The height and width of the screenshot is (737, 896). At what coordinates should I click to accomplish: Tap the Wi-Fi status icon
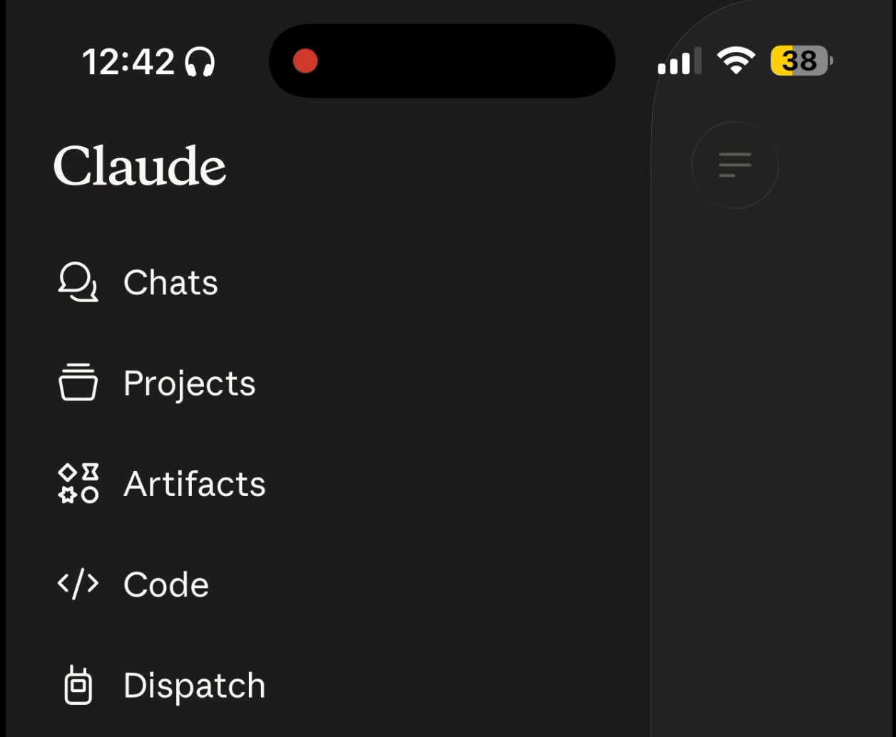coord(736,61)
